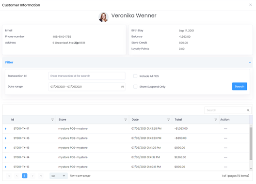
Task: Tick Show Suspend Only checkbox
Action: pos(135,87)
